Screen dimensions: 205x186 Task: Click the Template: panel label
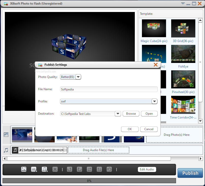point(146,14)
